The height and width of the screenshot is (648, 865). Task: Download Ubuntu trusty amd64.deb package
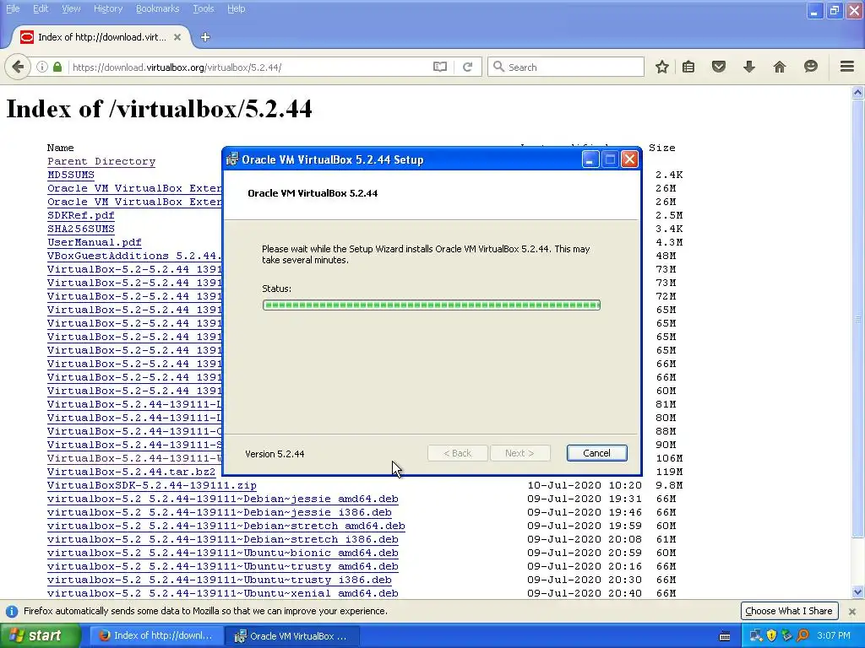222,566
